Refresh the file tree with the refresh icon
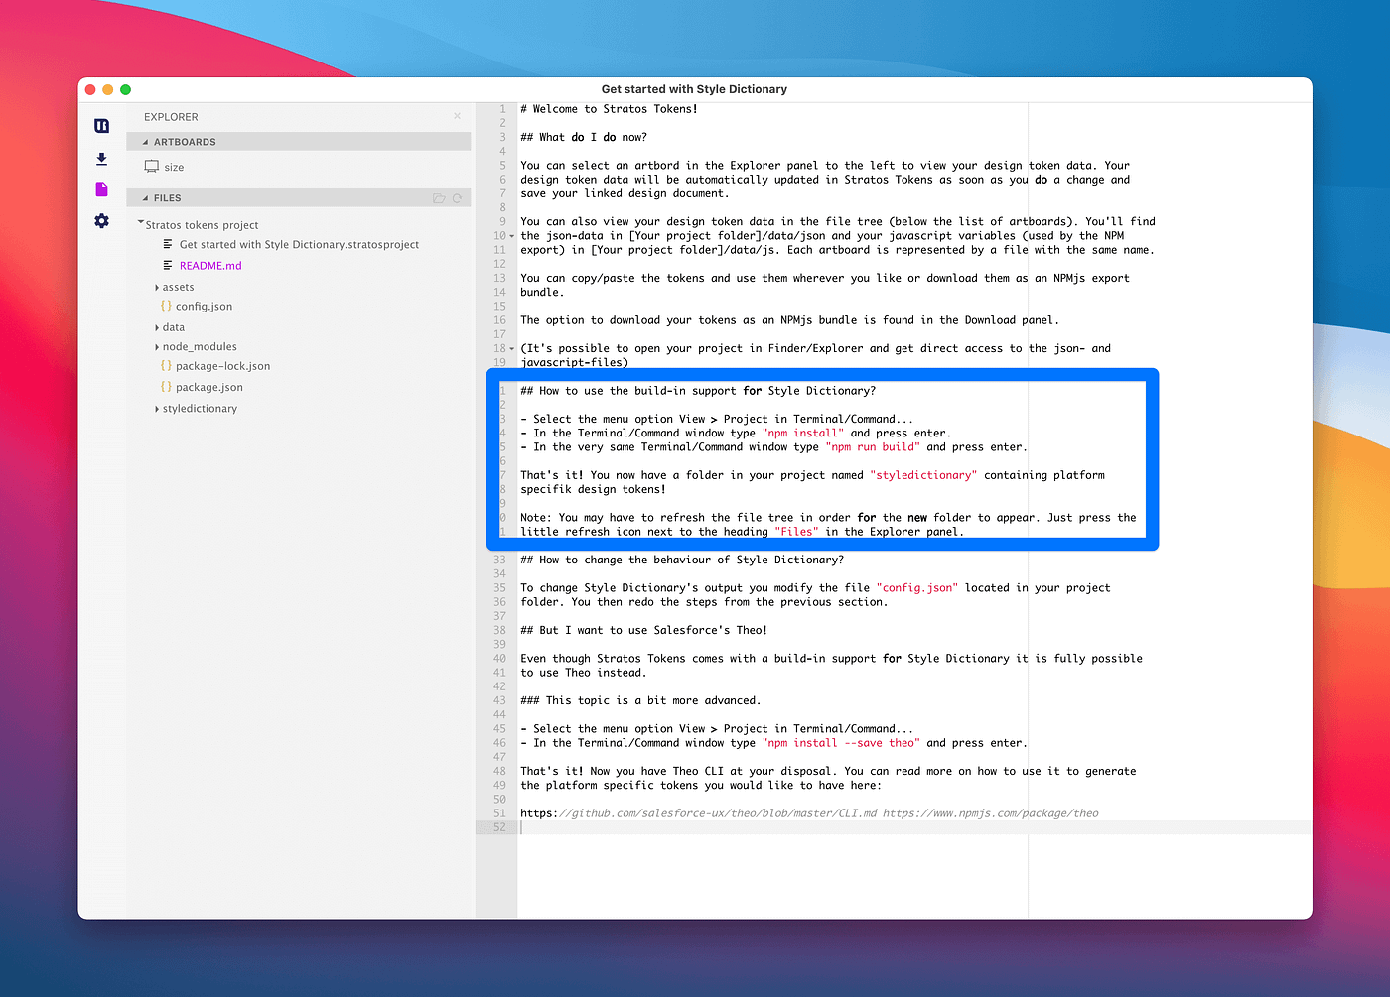 pyautogui.click(x=458, y=197)
